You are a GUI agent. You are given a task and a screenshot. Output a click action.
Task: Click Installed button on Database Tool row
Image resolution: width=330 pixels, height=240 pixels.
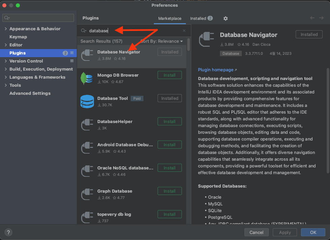(x=170, y=98)
